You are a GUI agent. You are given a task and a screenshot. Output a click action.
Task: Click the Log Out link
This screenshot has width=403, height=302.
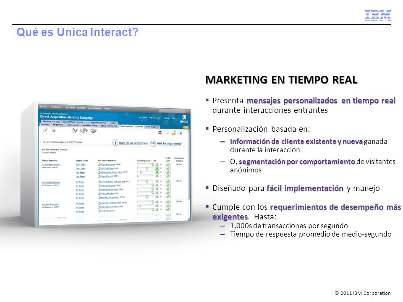tap(152, 117)
